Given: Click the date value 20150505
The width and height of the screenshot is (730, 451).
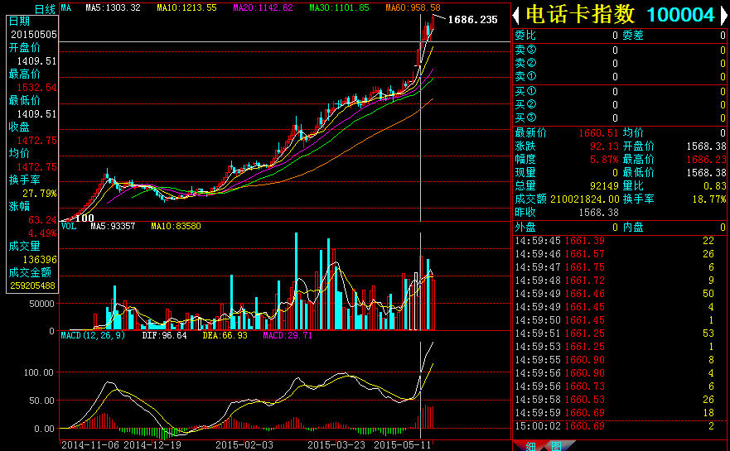Looking at the screenshot, I should click(x=33, y=35).
